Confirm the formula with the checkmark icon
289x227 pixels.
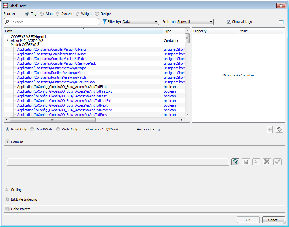tap(278, 162)
